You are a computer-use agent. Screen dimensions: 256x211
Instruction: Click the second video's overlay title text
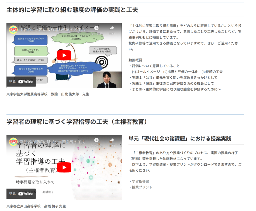[x=52, y=142]
